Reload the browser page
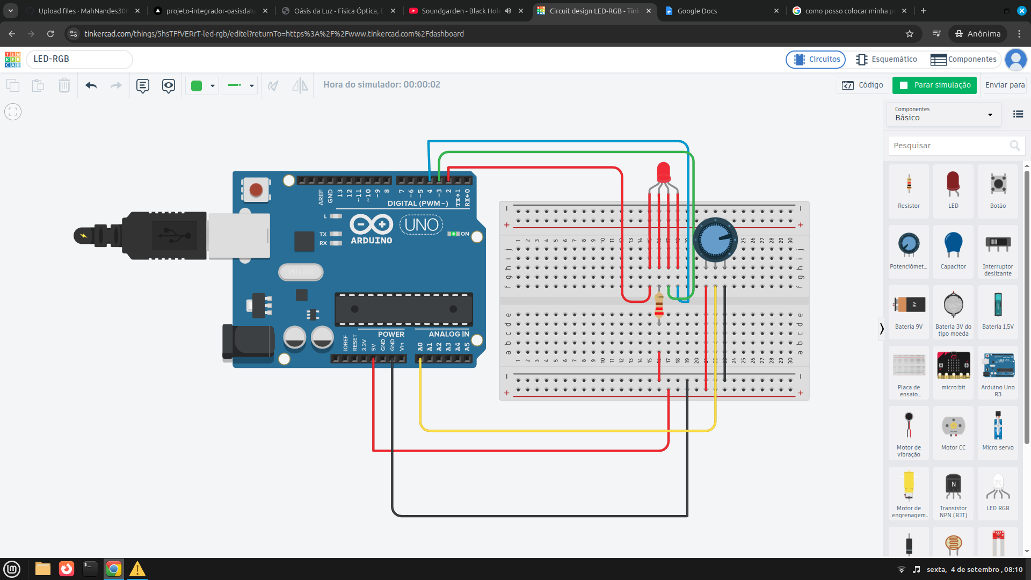Screen dimensions: 1031x580 click(x=50, y=34)
